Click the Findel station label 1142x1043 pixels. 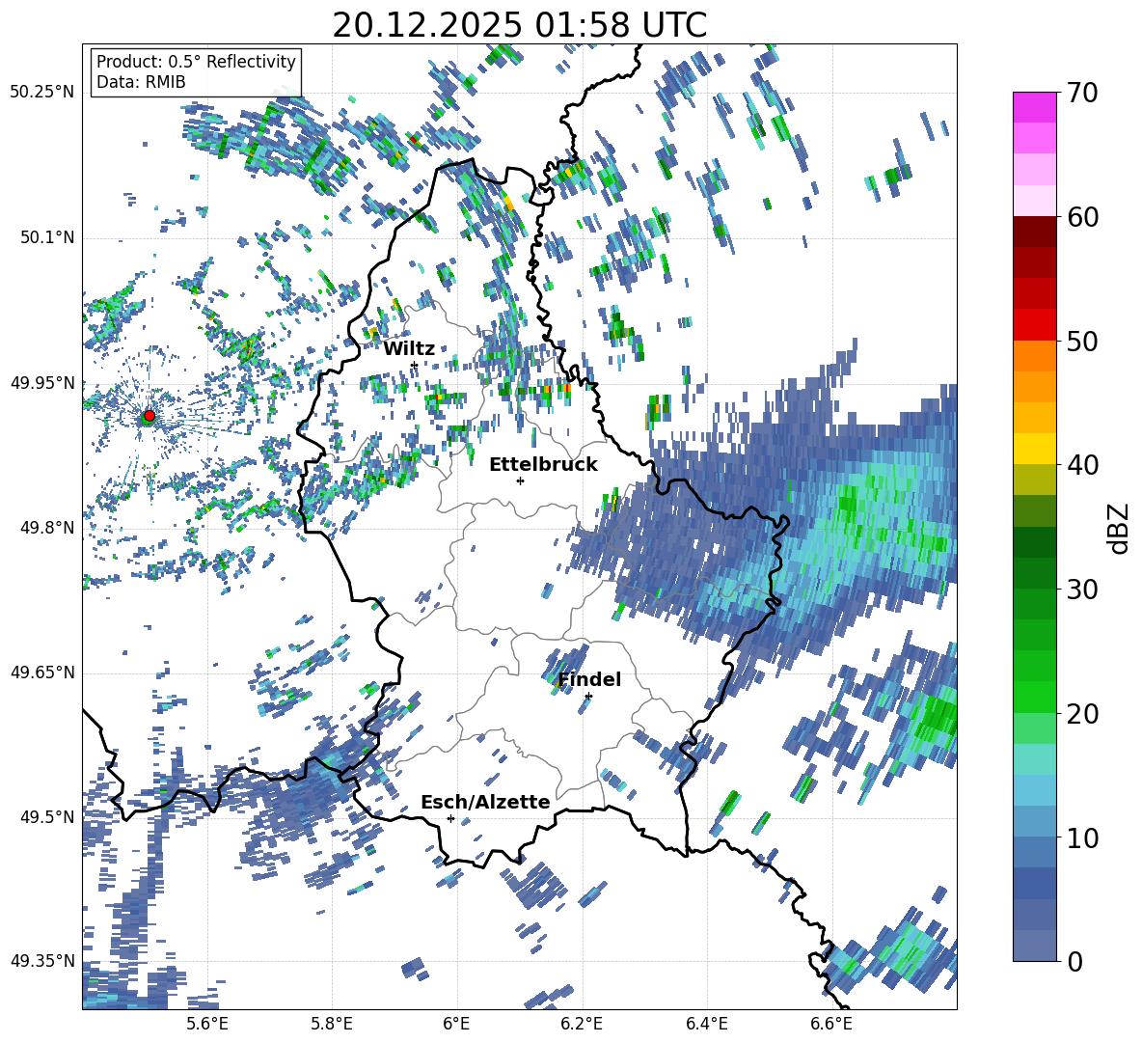click(x=589, y=679)
